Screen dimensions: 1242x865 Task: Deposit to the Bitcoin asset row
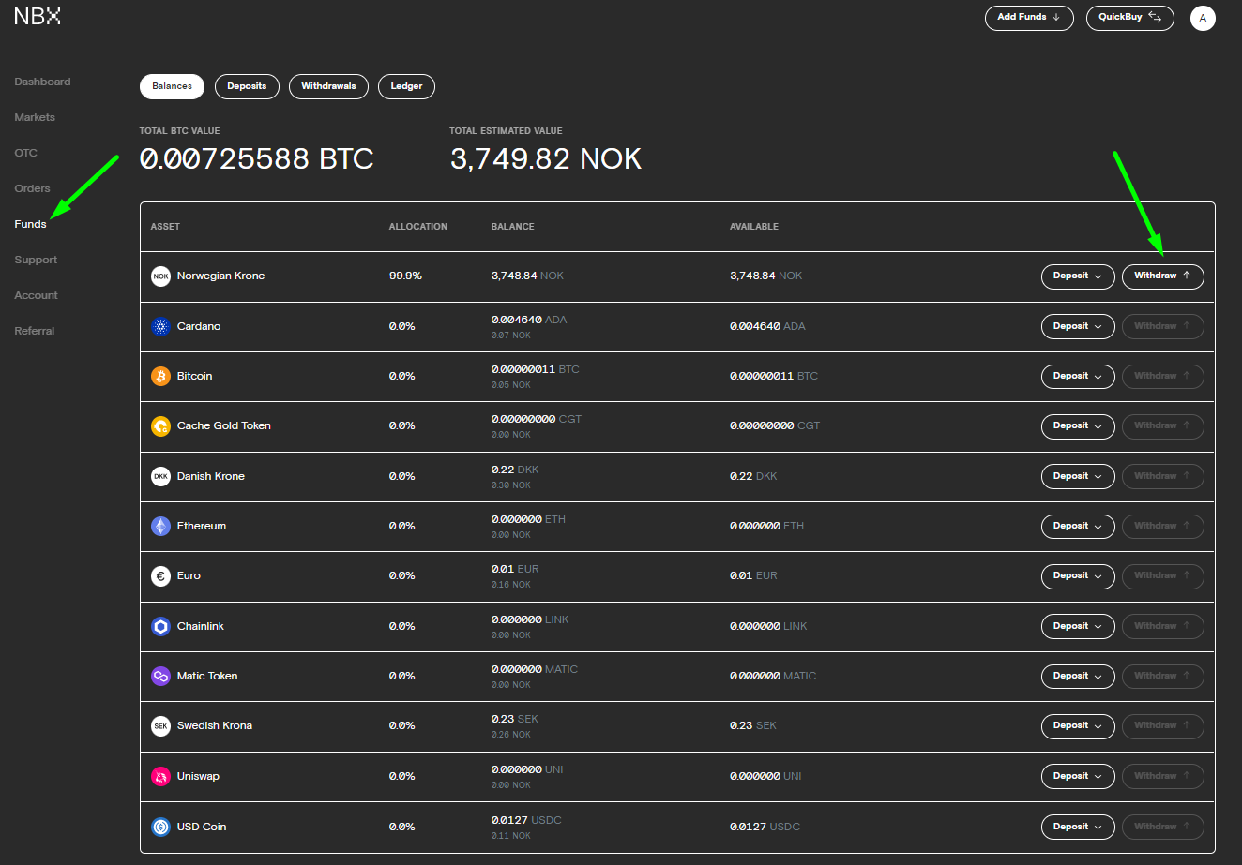(1078, 376)
